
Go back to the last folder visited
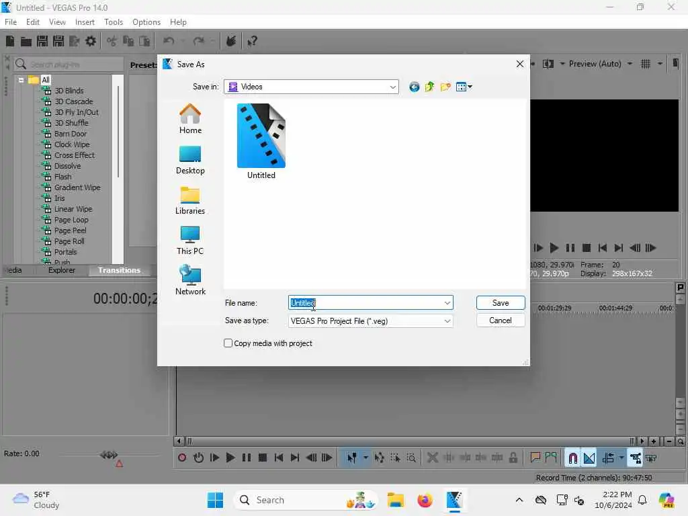(414, 87)
